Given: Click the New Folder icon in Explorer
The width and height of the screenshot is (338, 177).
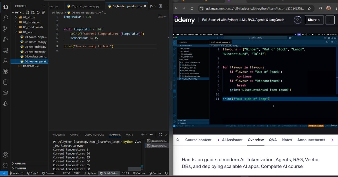Looking at the screenshot, I should [x=33, y=12].
